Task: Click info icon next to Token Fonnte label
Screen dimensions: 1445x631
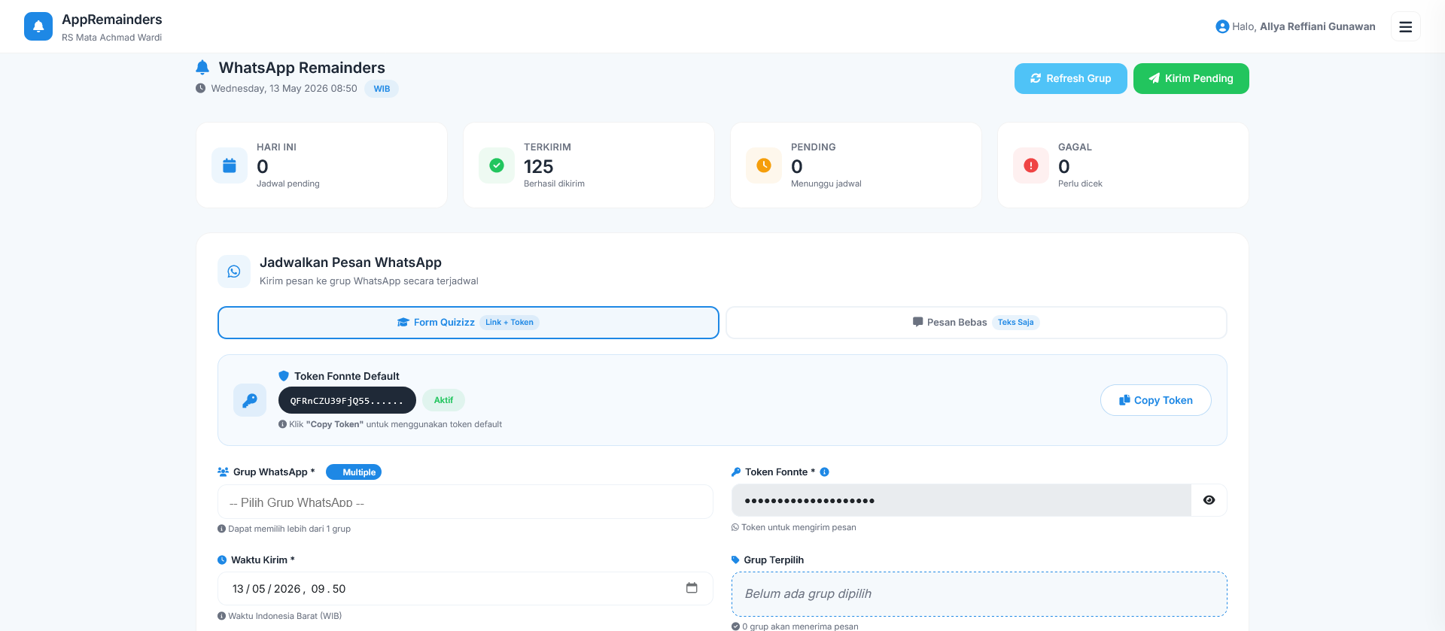Action: [x=824, y=472]
